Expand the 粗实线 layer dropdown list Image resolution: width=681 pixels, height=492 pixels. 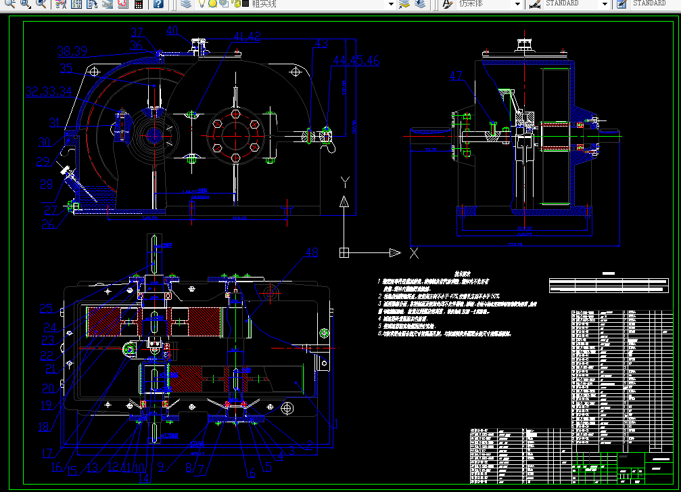point(390,4)
